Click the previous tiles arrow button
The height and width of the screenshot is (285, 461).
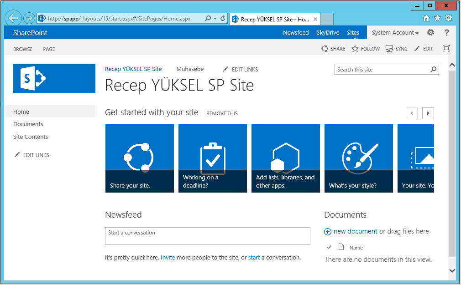click(x=412, y=113)
